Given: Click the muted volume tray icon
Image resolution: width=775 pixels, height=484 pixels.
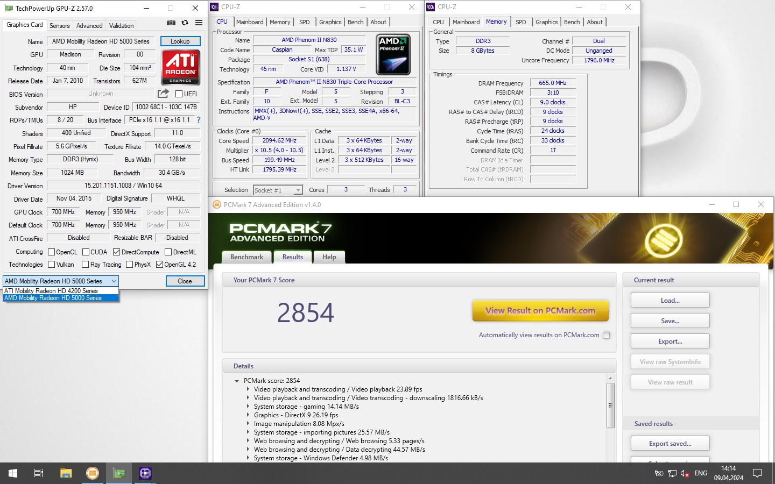Looking at the screenshot, I should (685, 473).
